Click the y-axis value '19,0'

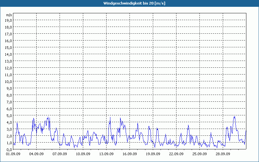coord(8,20)
